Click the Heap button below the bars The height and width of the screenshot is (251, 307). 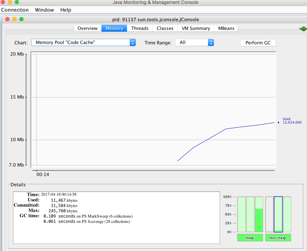pos(250,238)
